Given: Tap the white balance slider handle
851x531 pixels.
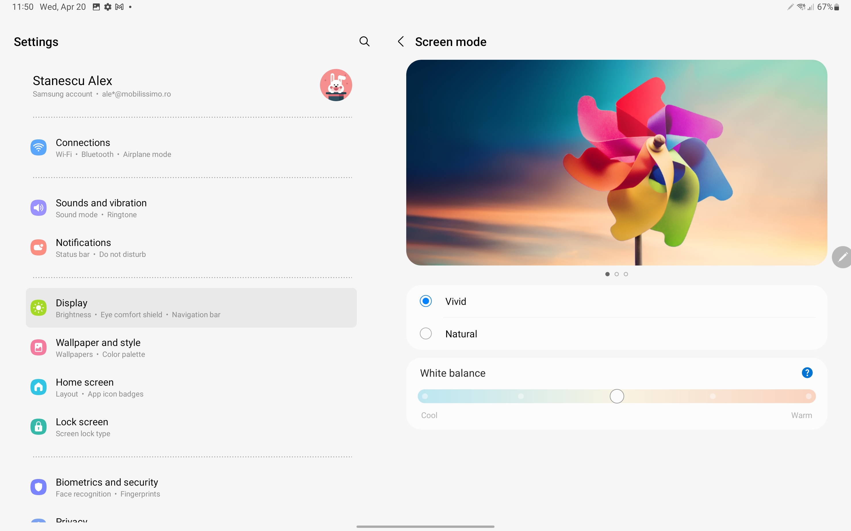Looking at the screenshot, I should [617, 396].
